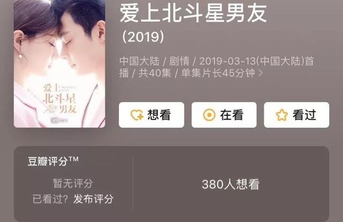The width and height of the screenshot is (343, 222).
Task: Click the title 爱上北斗星男友
Action: (x=193, y=13)
